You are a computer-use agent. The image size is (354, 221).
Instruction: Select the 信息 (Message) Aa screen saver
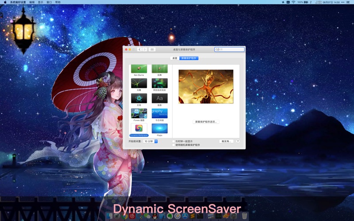(160, 98)
